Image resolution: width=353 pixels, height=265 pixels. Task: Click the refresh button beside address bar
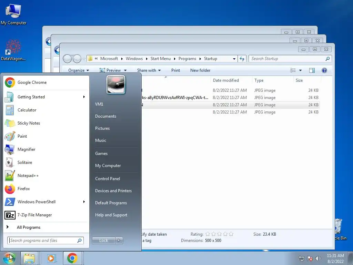pyautogui.click(x=242, y=59)
